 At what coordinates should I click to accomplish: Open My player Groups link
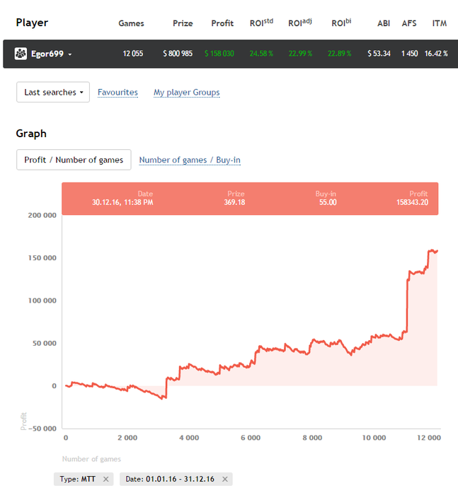pyautogui.click(x=186, y=92)
